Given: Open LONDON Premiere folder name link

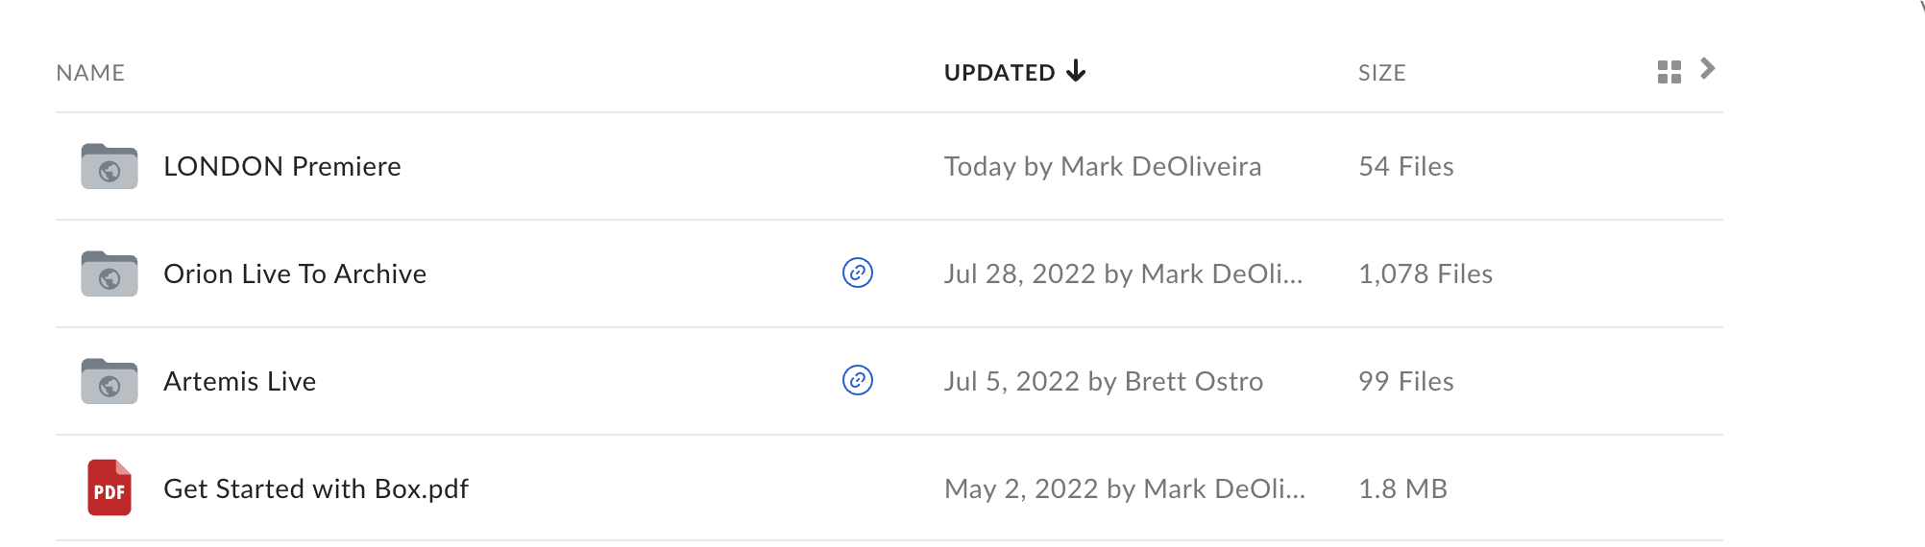Looking at the screenshot, I should [282, 166].
